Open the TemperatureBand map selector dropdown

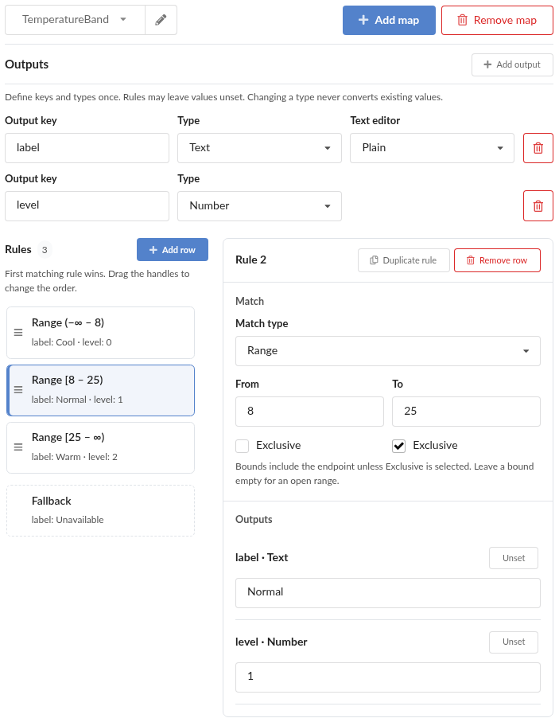click(75, 20)
